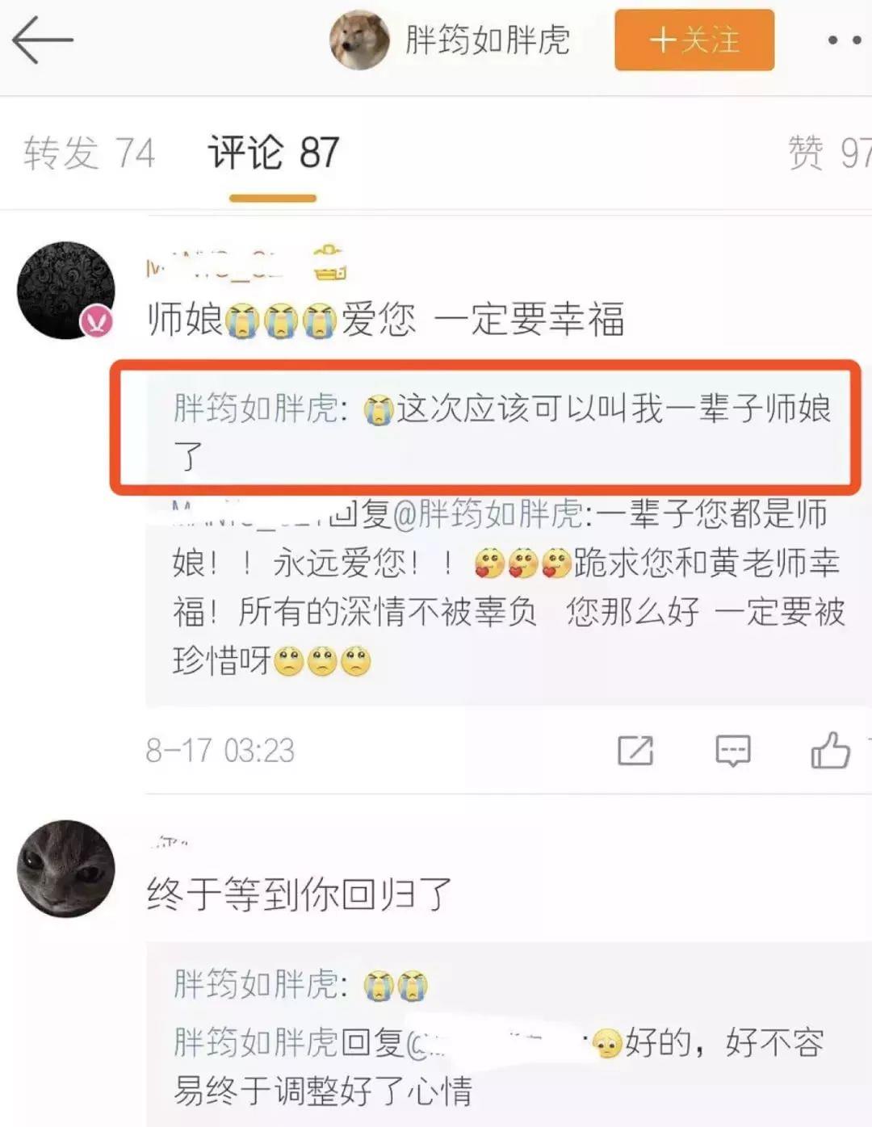
Task: Open the Shiba dog profile avatar
Action: 359,40
